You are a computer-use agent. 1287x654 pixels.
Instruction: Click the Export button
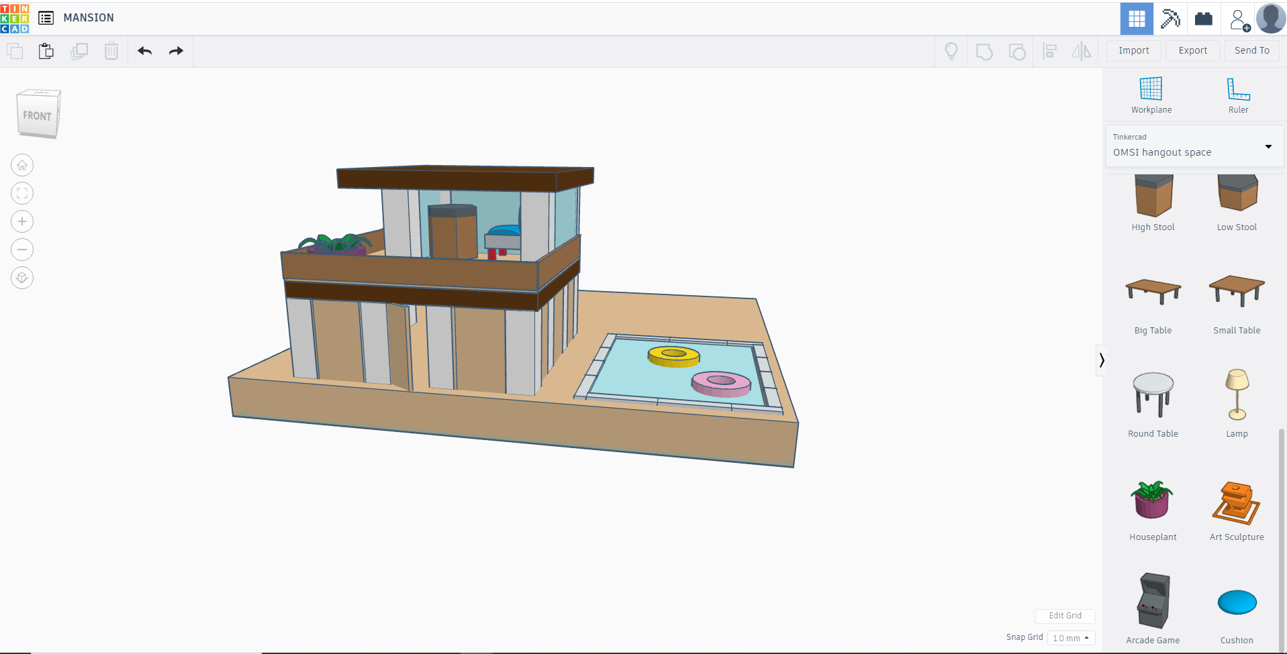click(1192, 50)
